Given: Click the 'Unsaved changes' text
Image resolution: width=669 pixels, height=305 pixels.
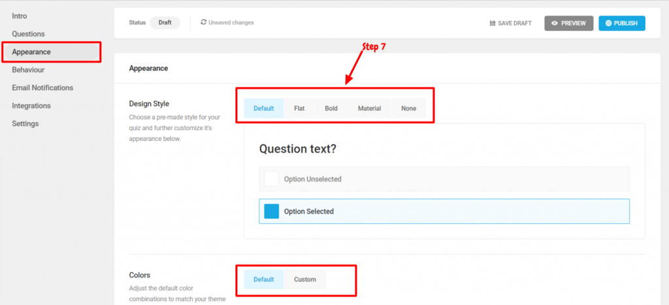Looking at the screenshot, I should (x=231, y=23).
